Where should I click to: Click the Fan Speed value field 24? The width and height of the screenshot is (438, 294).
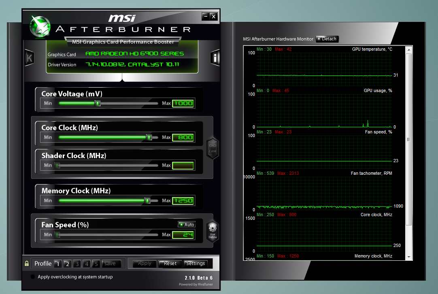(183, 235)
